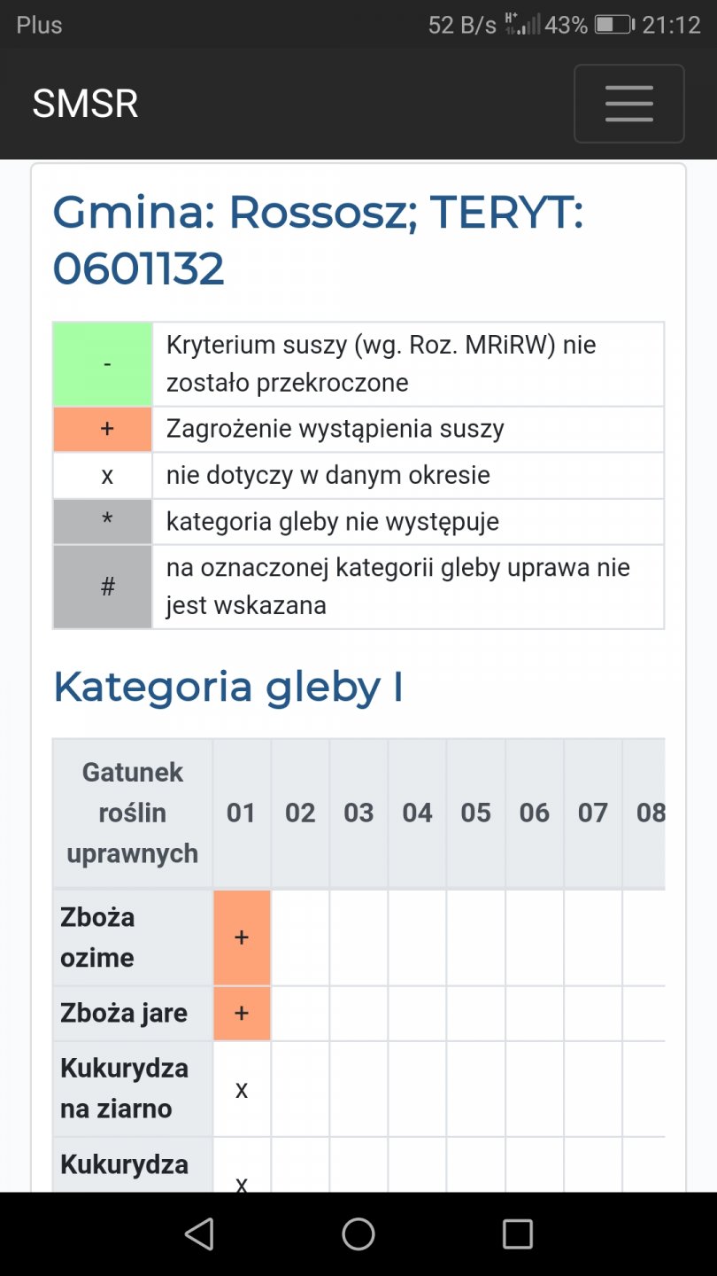Tap the Kategoria gleby I heading
Screen dimensions: 717x1276
click(x=228, y=688)
